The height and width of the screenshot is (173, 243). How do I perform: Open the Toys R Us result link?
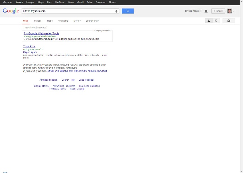coord(29,46)
